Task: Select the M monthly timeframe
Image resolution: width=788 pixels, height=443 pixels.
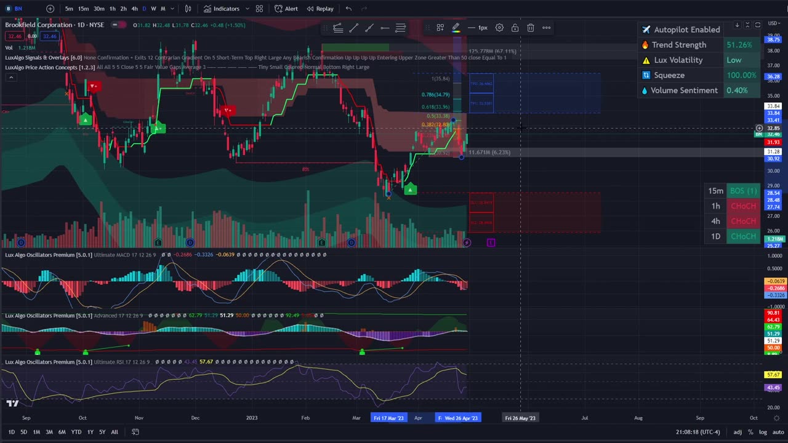Action: [163, 9]
